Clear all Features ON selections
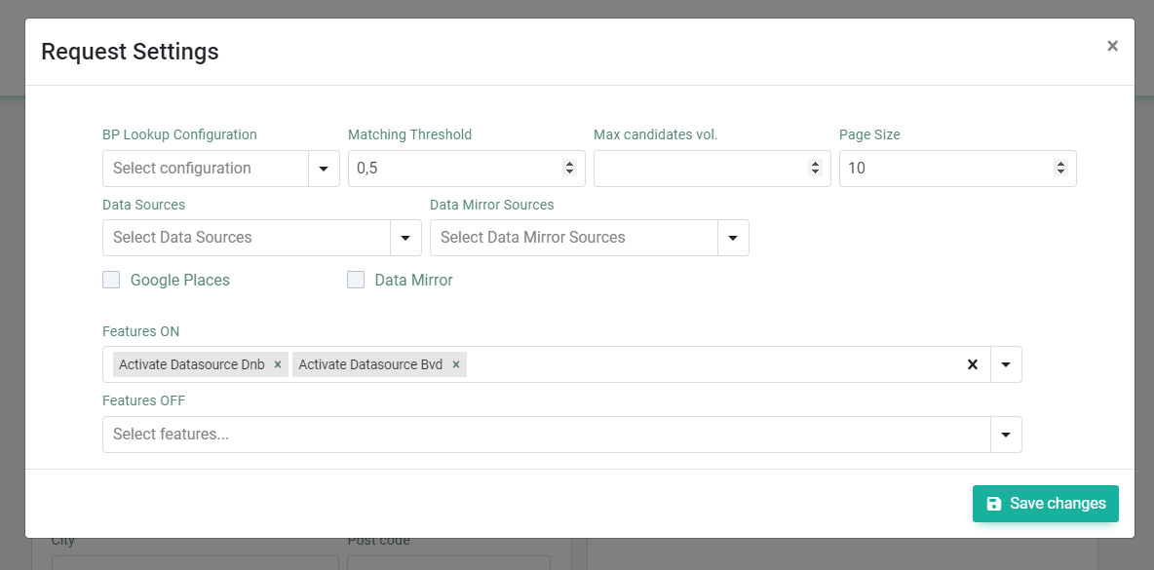The width and height of the screenshot is (1154, 570). click(972, 364)
